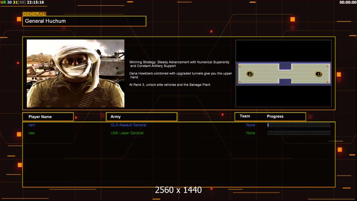Click the Team column label
This screenshot has width=357, height=201.
click(245, 116)
